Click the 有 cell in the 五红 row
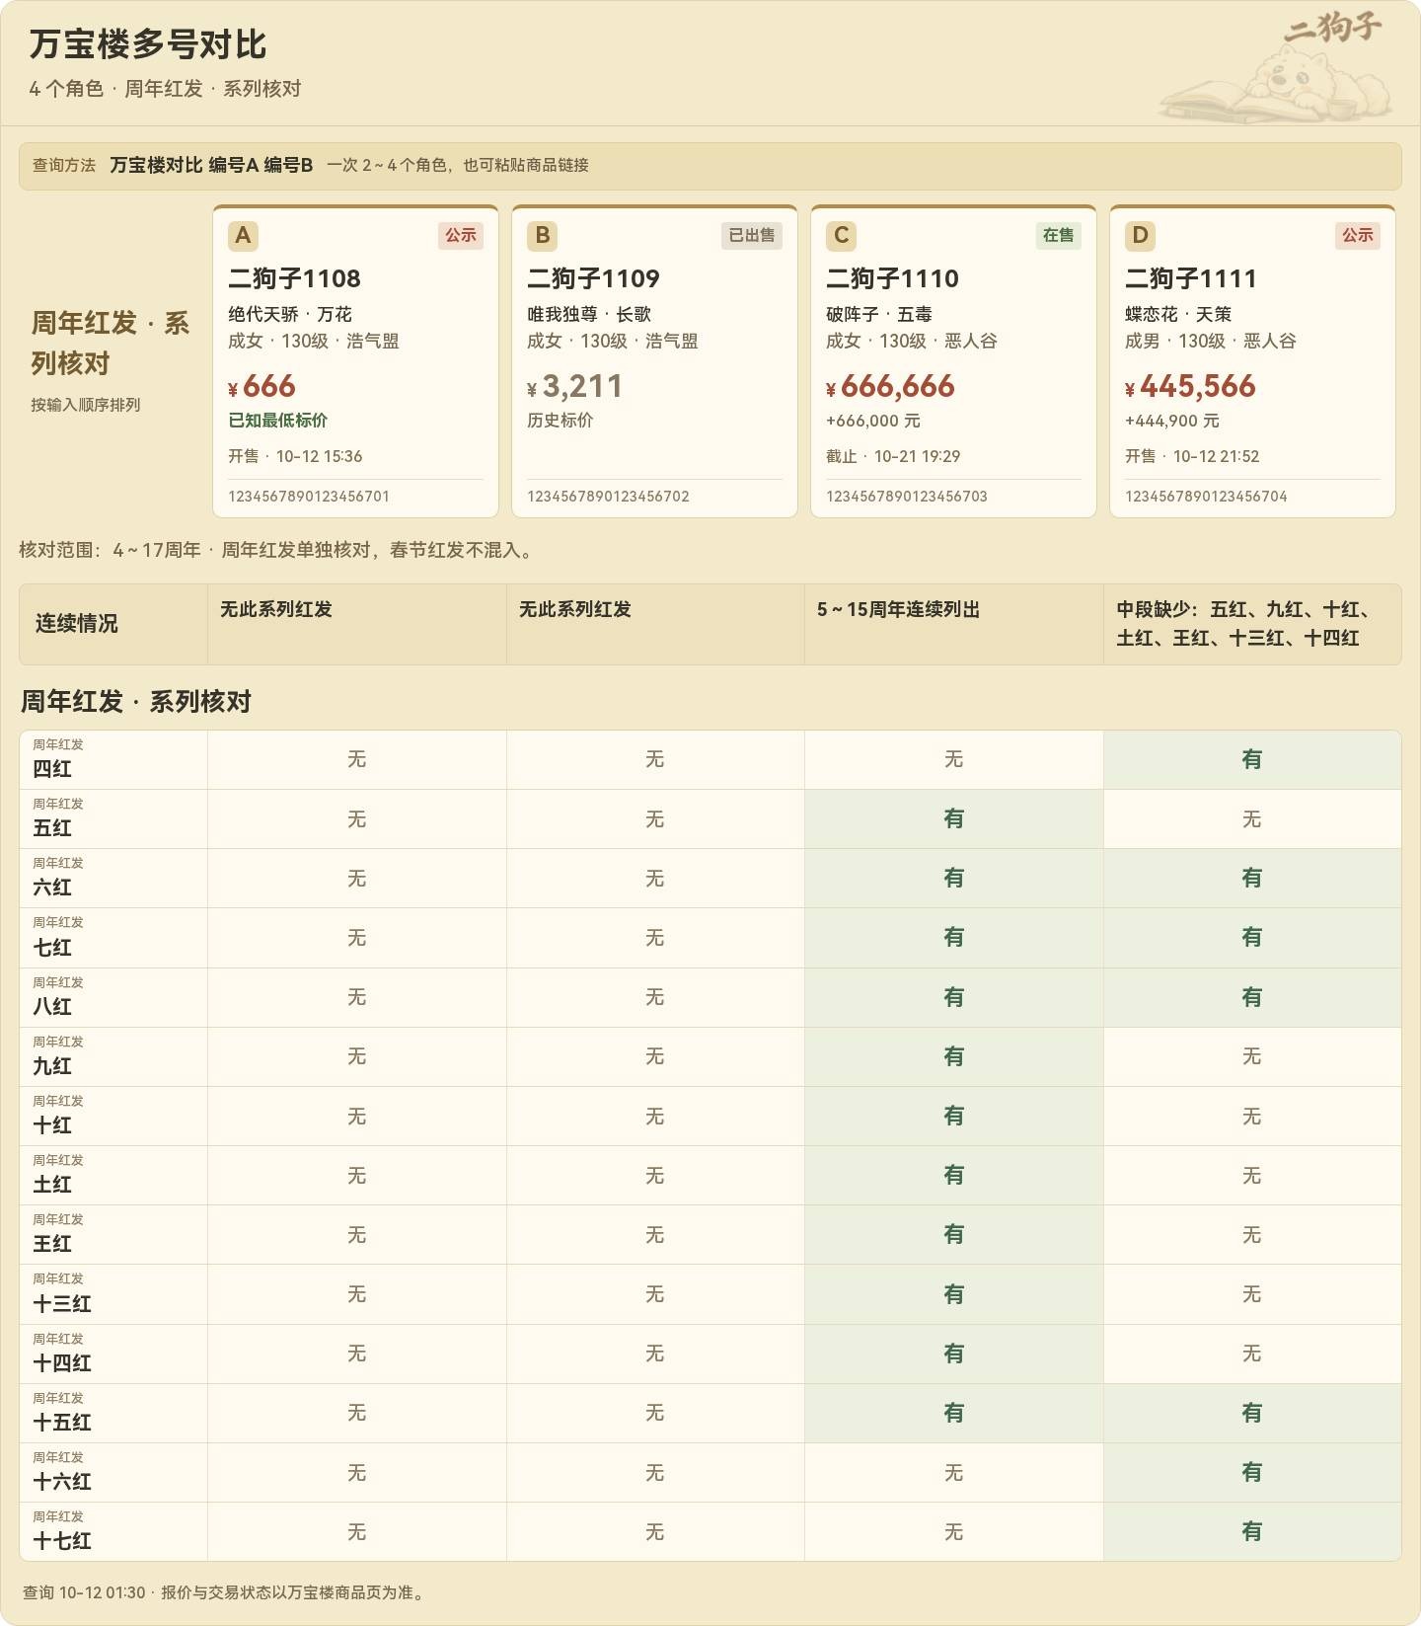Viewport: 1421px width, 1626px height. click(x=953, y=819)
